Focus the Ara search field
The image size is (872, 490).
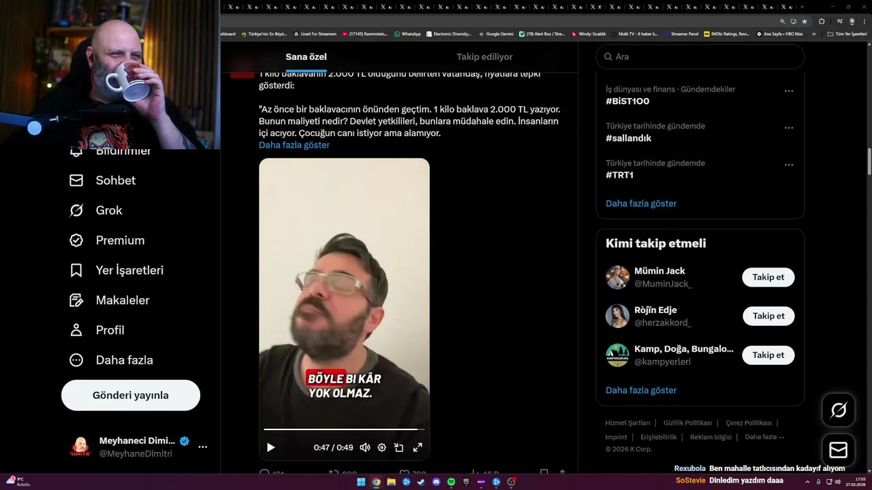pyautogui.click(x=700, y=56)
